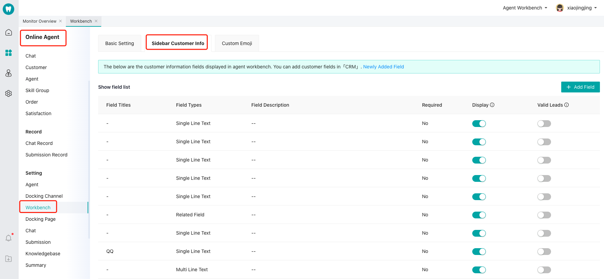Switch to the Workbench page tab
This screenshot has width=604, height=279.
(x=81, y=21)
